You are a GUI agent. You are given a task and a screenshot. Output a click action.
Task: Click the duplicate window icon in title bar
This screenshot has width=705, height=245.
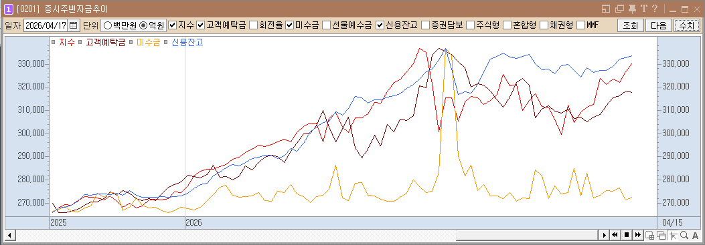click(x=619, y=9)
